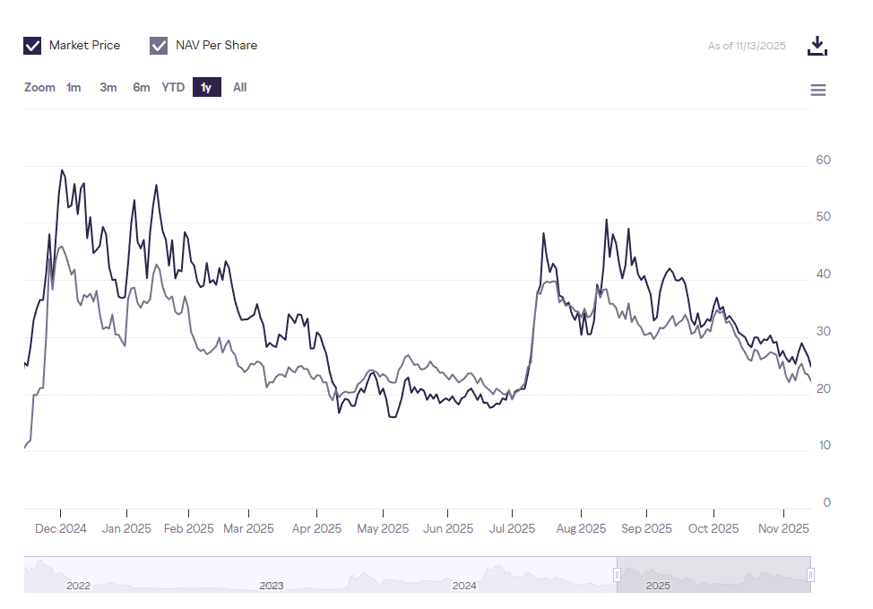873x609 pixels.
Task: Open the hamburger chart menu
Action: 817,90
